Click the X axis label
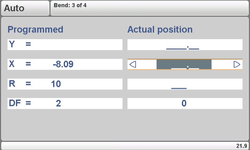 coord(12,64)
